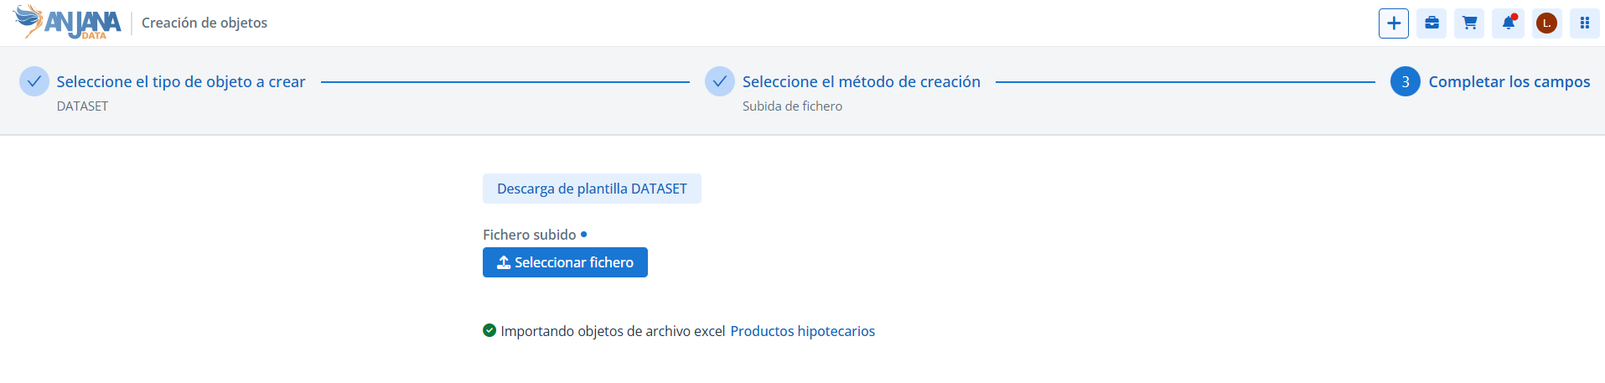The image size is (1605, 383).
Task: Click the checkmark circle of step one
Action: pos(34,81)
